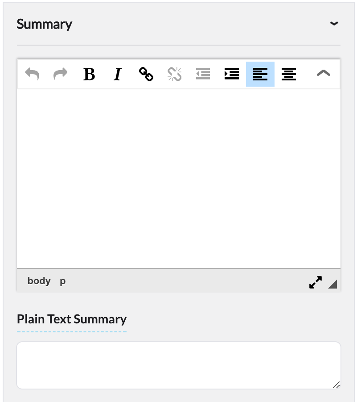The height and width of the screenshot is (402, 361).
Task: Redo the last undone action
Action: [x=61, y=74]
